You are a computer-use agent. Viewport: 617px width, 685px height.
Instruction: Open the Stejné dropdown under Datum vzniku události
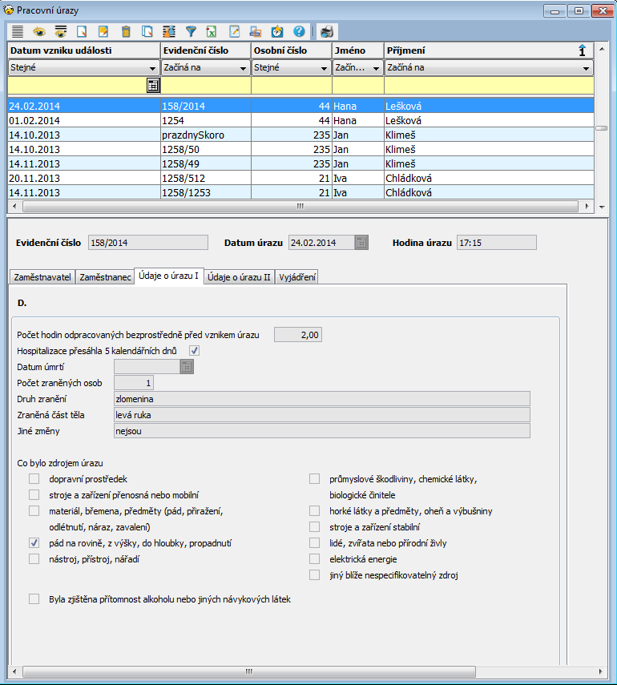152,69
